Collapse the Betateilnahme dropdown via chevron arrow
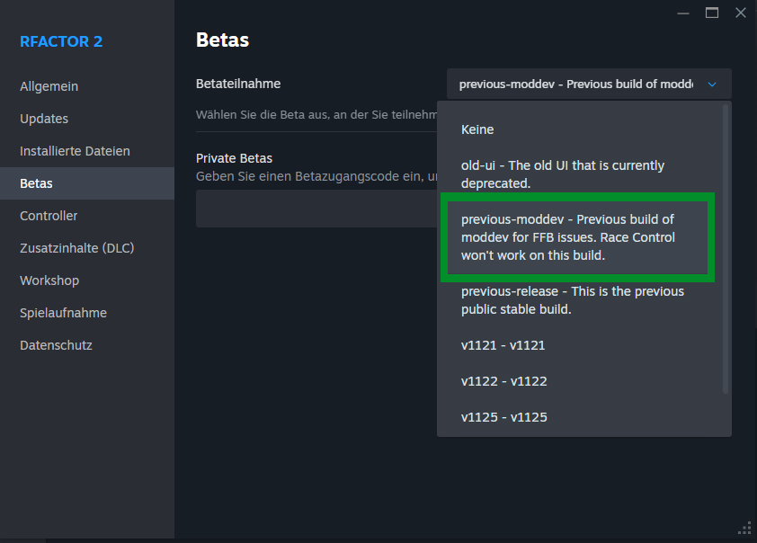The height and width of the screenshot is (543, 757). click(x=712, y=85)
